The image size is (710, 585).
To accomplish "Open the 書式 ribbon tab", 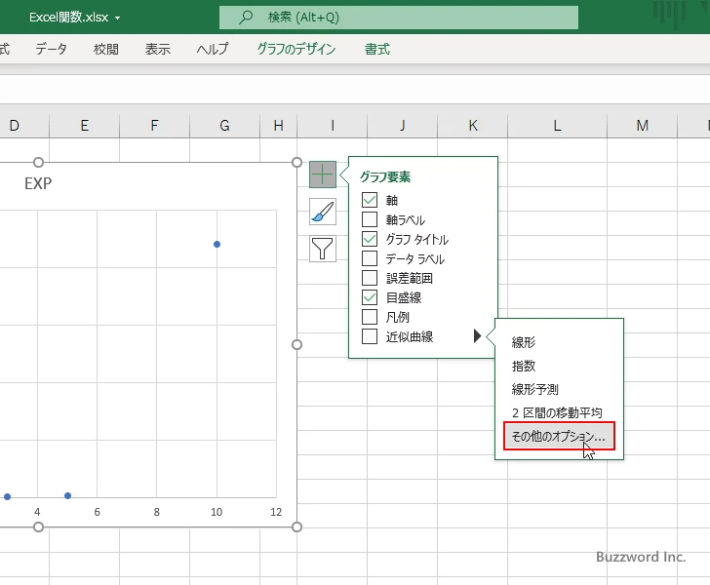I will click(377, 49).
